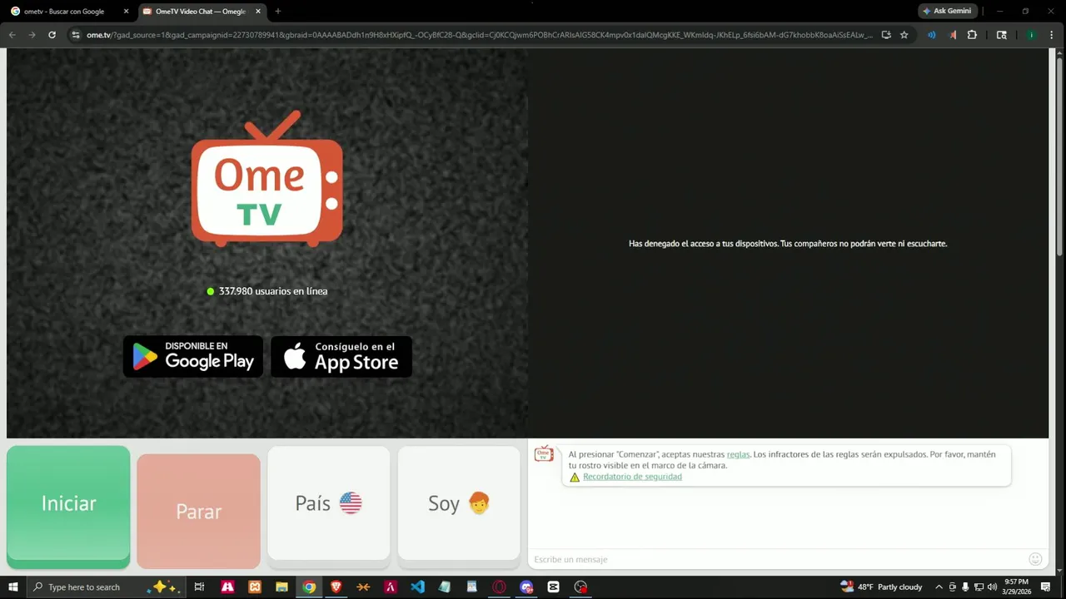Click the users online count text
1066x599 pixels.
click(x=273, y=291)
